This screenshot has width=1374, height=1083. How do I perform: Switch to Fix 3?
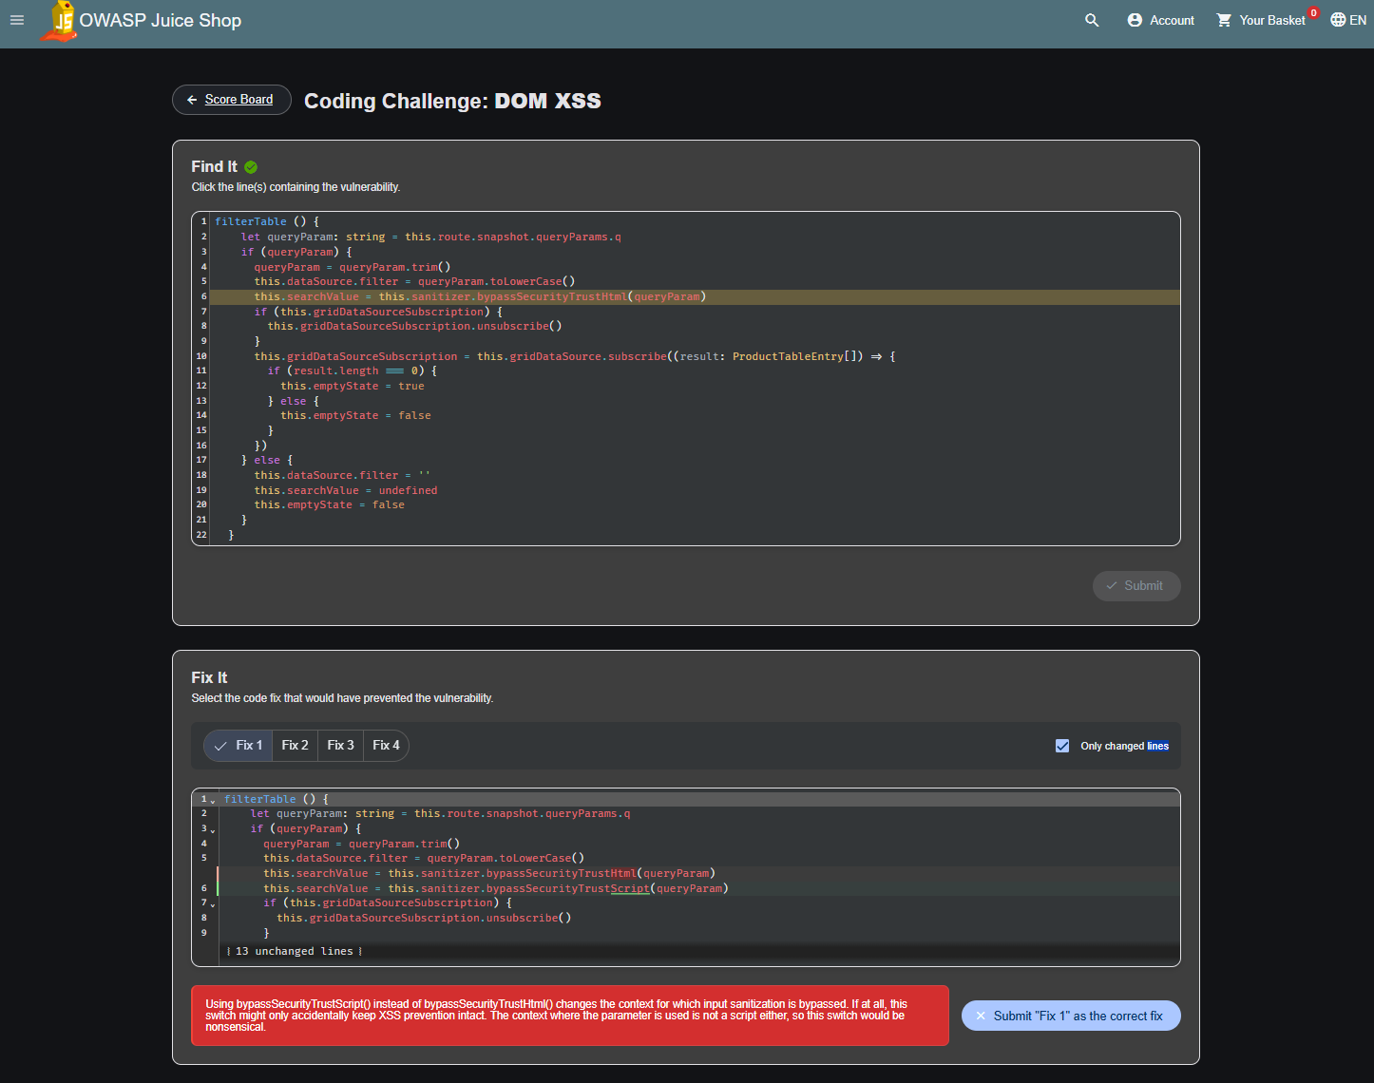[x=340, y=746]
